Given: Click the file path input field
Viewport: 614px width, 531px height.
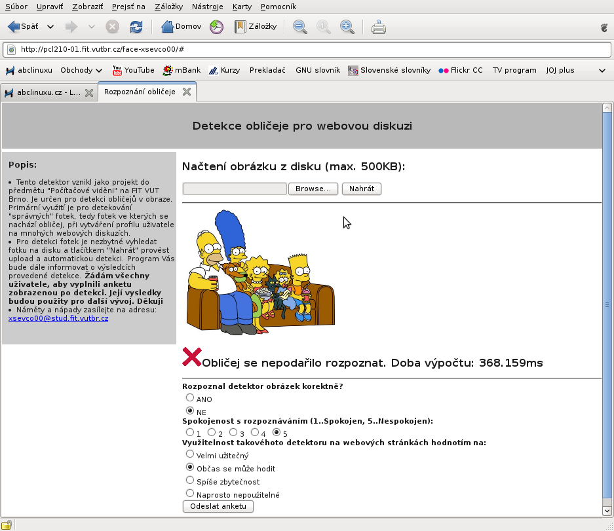Looking at the screenshot, I should [x=235, y=189].
